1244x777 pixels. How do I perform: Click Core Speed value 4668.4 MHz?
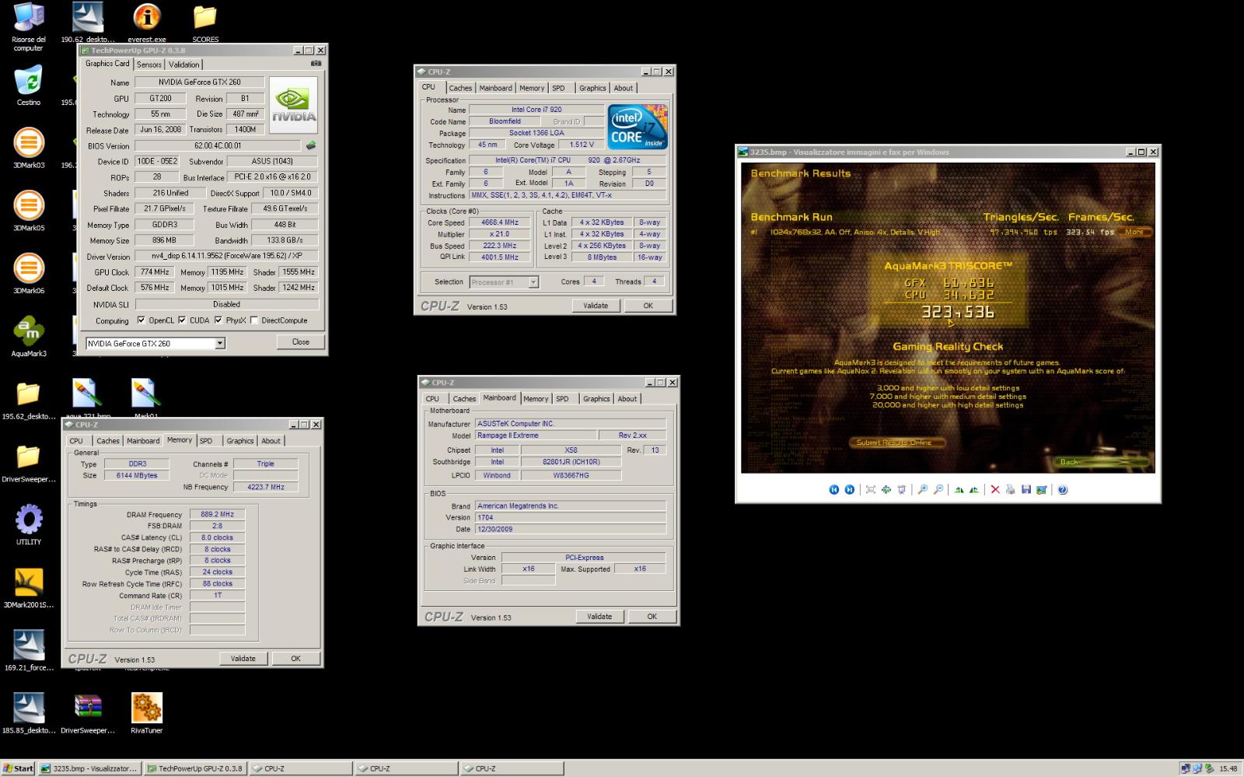(500, 222)
